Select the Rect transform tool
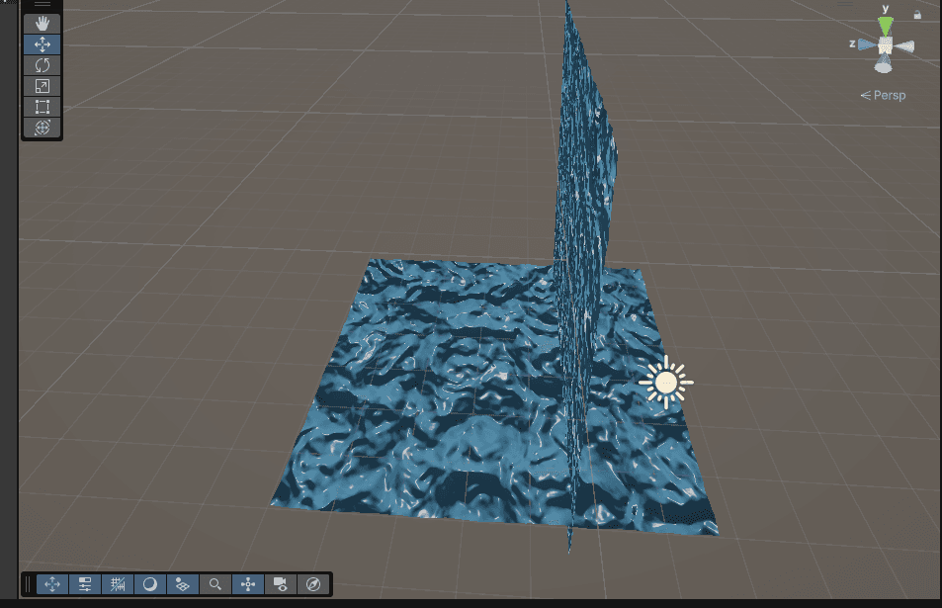The height and width of the screenshot is (608, 942). click(x=43, y=107)
